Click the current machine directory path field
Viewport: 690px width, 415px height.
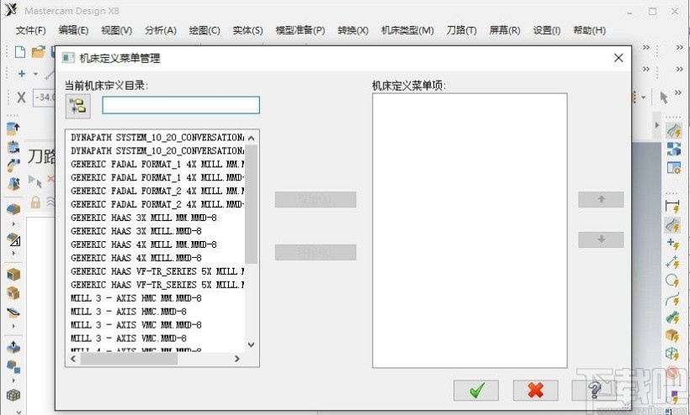point(181,105)
